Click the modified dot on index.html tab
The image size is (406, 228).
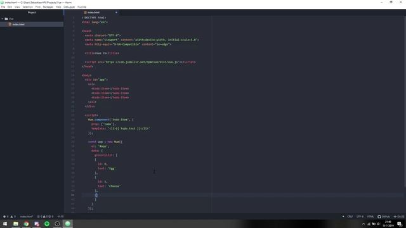coord(116,13)
